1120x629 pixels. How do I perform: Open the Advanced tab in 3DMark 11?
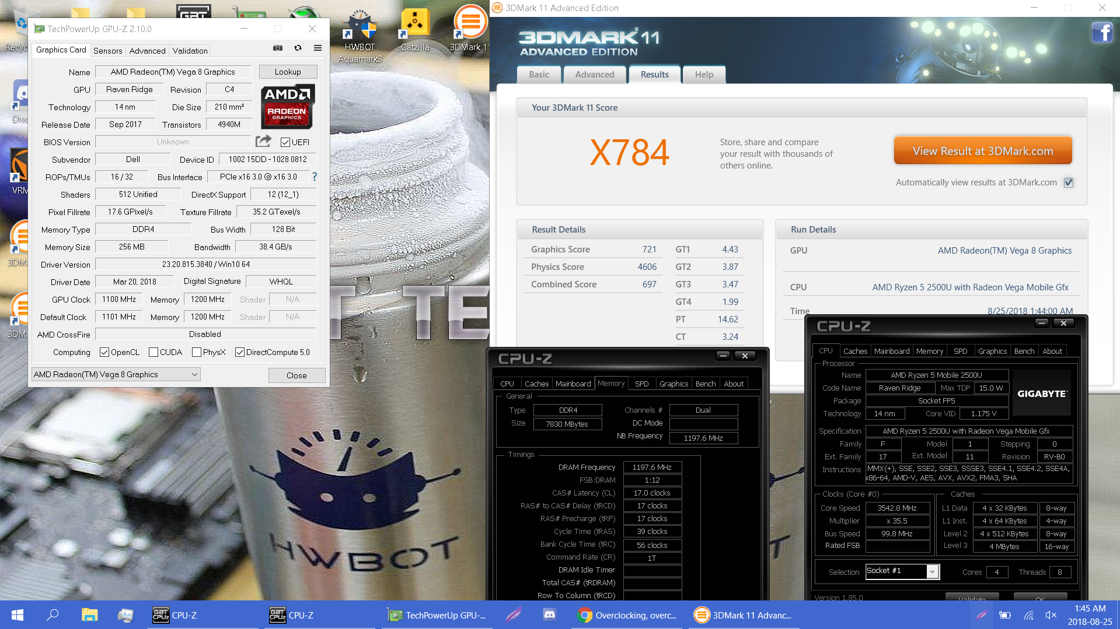tap(595, 75)
